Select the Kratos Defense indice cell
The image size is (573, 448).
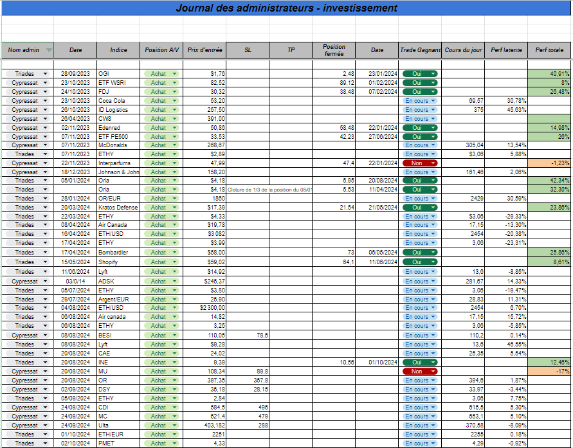point(118,208)
